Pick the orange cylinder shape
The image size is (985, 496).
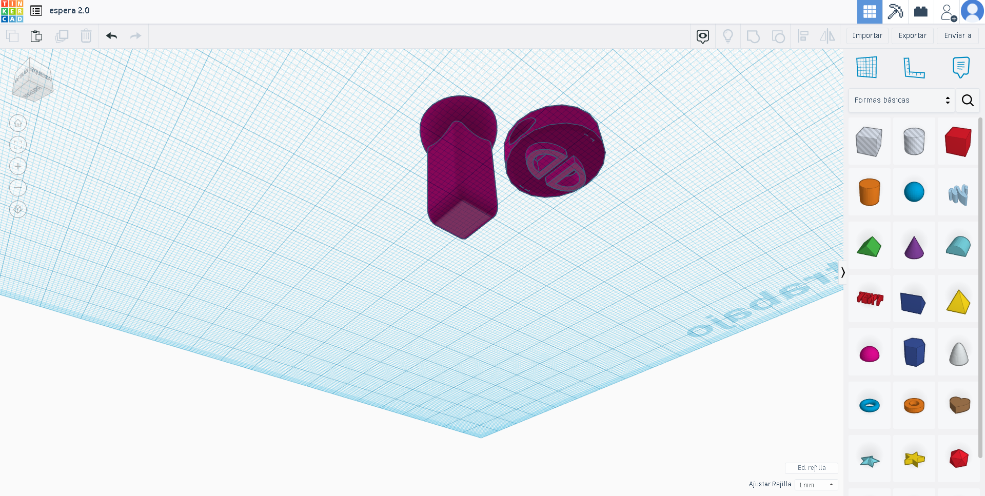pyautogui.click(x=870, y=192)
